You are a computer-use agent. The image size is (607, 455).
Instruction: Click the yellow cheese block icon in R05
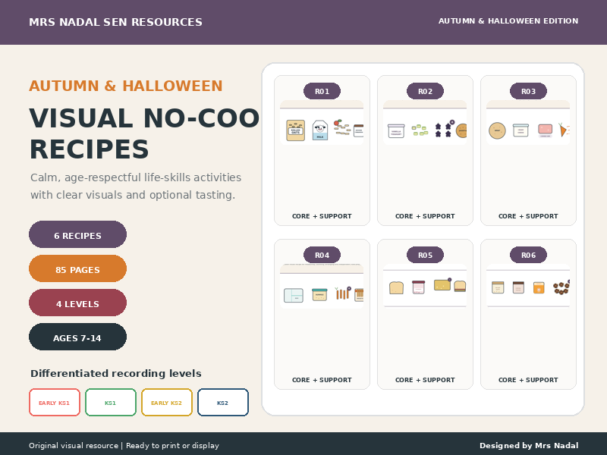coord(442,285)
